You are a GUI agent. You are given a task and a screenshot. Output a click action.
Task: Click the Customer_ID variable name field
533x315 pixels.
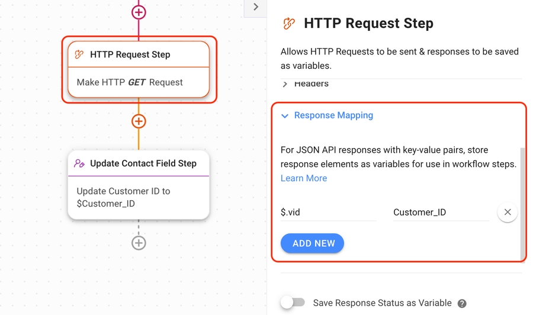[441, 213]
